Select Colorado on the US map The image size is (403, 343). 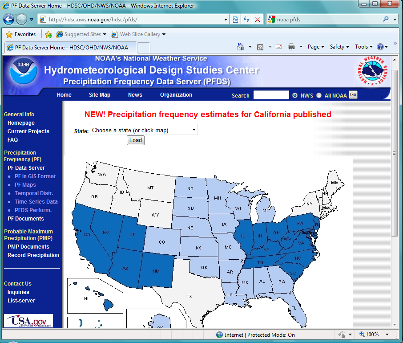click(x=162, y=241)
